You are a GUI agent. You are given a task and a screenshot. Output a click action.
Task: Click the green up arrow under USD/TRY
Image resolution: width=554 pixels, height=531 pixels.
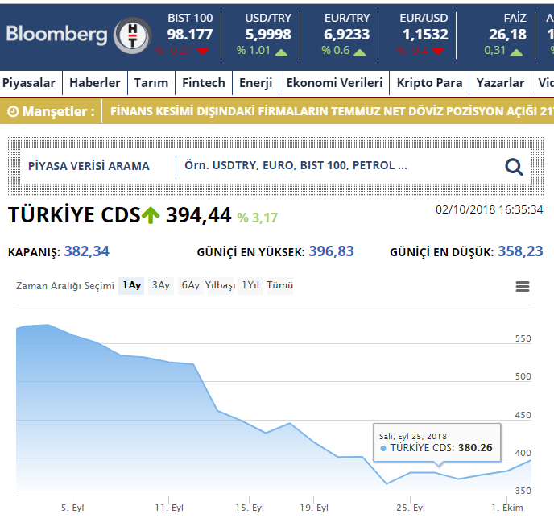point(281,52)
